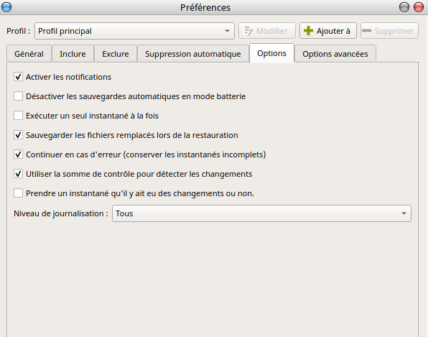Select the Exclure tab
The height and width of the screenshot is (337, 428).
coord(116,54)
